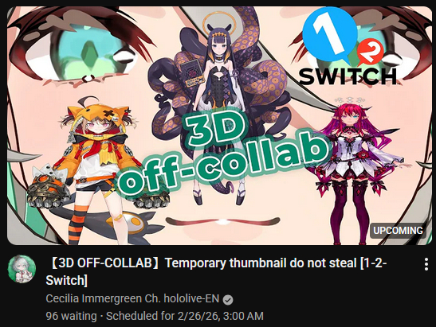Viewport: 436px width, 327px height.
Task: Click the black SWITCH logo text
Action: click(348, 76)
